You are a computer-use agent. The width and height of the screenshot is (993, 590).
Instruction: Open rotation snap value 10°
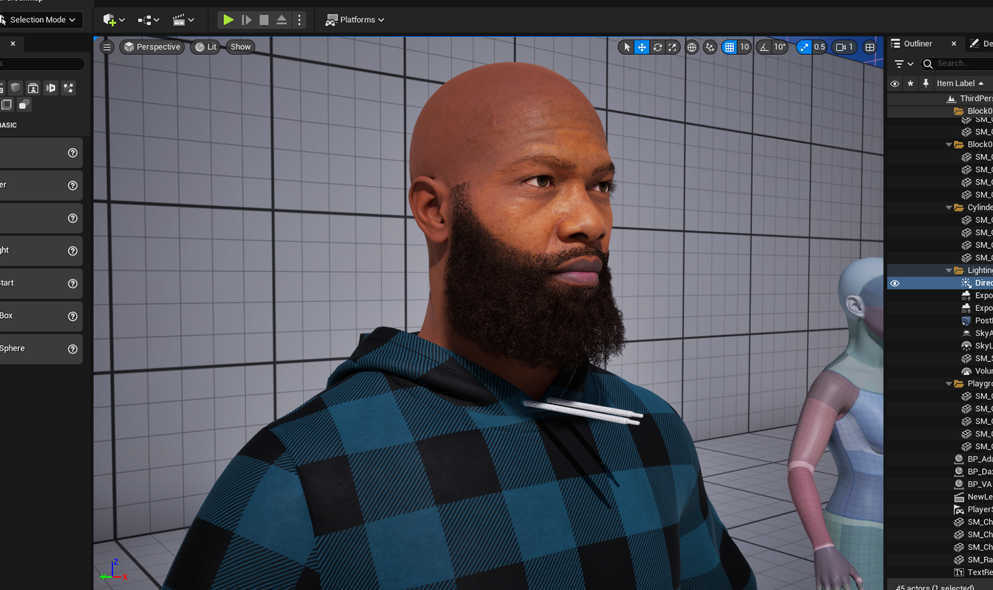click(x=780, y=47)
